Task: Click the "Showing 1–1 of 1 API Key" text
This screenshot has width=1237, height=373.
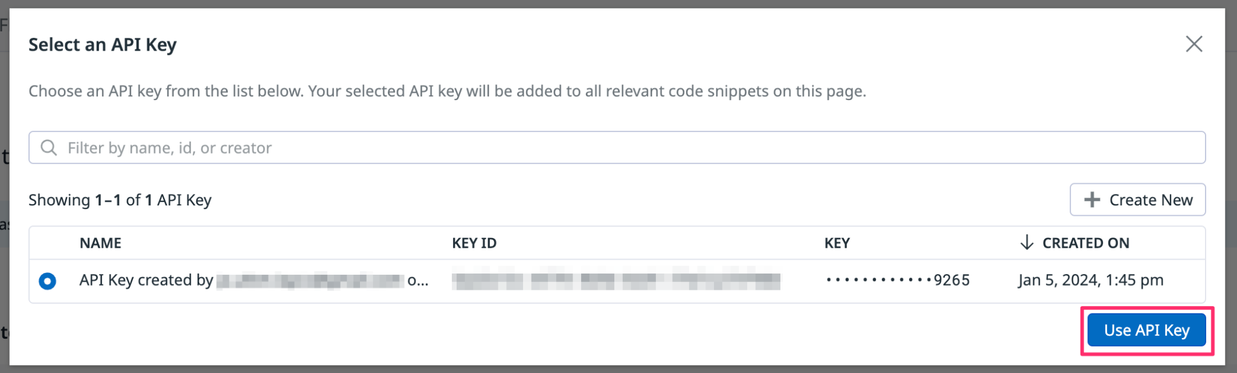Action: (120, 200)
